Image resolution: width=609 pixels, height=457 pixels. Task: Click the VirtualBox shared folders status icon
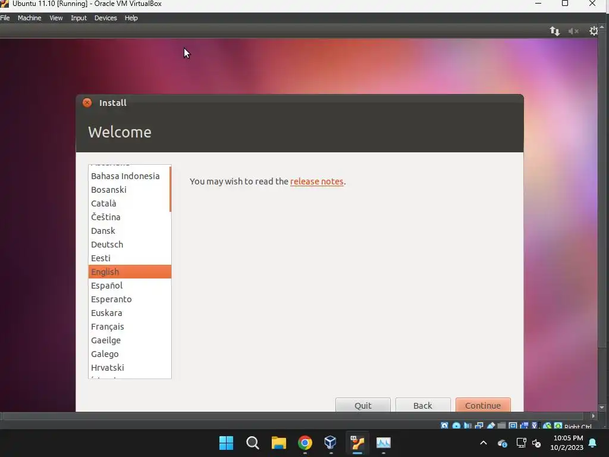pos(502,425)
